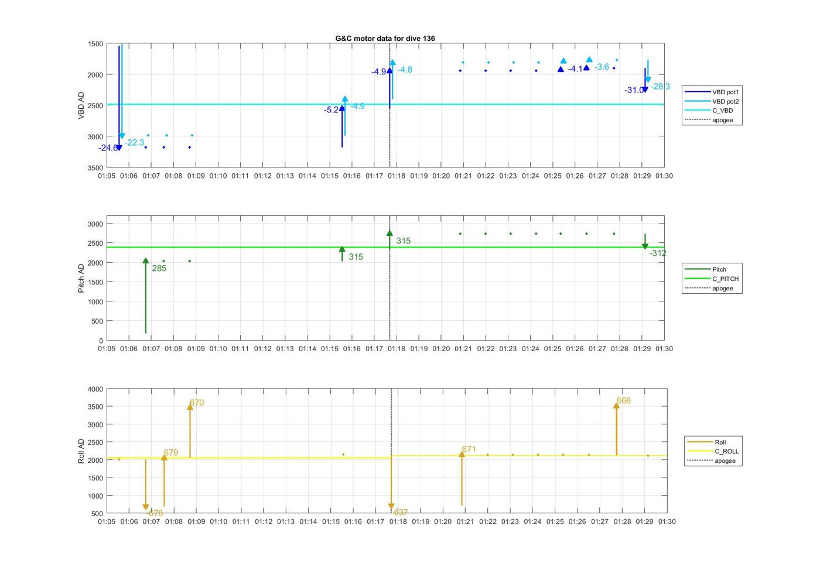Select the 'Pitch' legend entry
Screen dimensions: 820x577
(706, 269)
